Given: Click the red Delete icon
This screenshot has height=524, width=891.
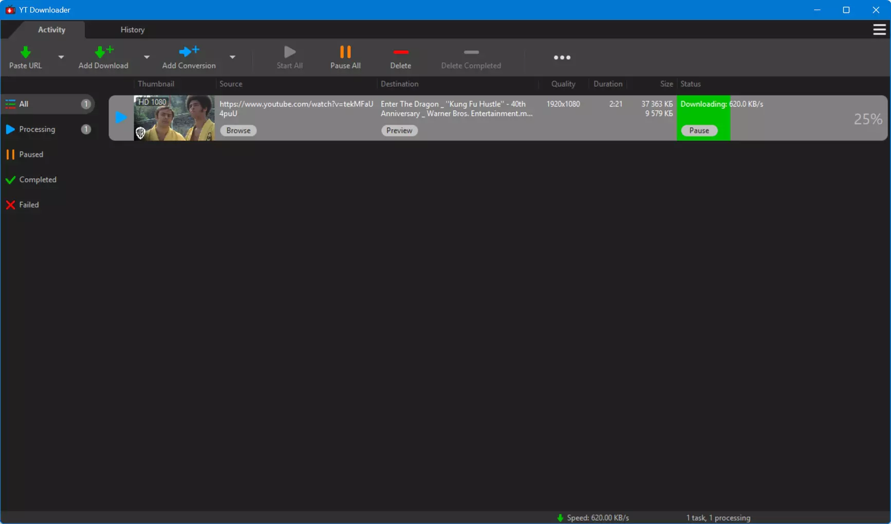Looking at the screenshot, I should 401,52.
